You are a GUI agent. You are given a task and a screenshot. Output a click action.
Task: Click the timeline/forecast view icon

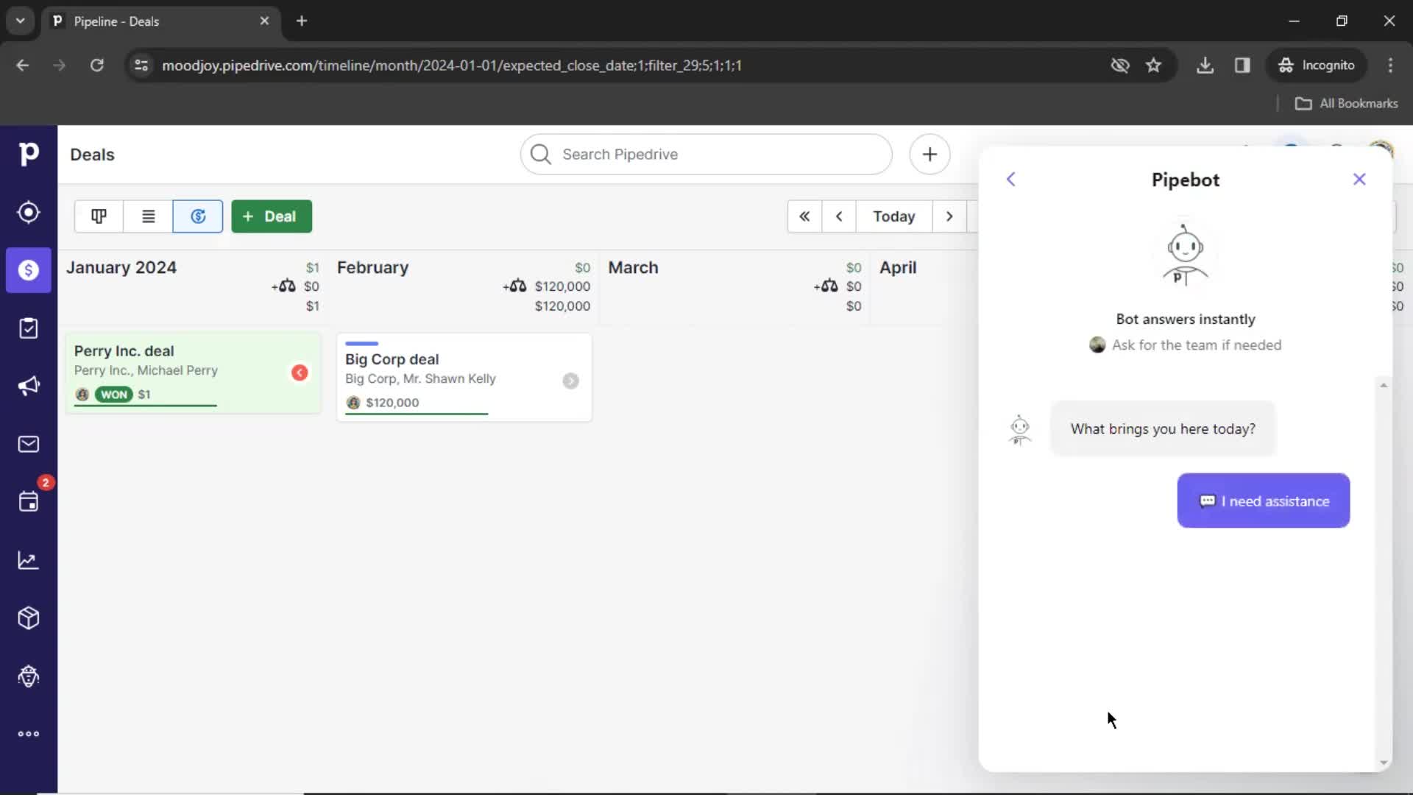pyautogui.click(x=198, y=216)
